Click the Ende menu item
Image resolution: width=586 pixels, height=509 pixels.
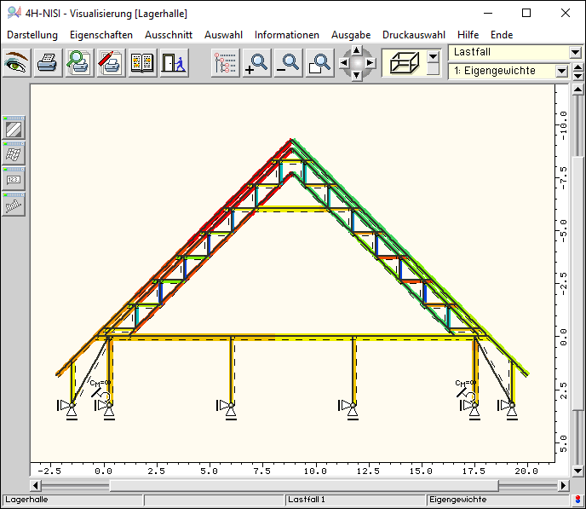pos(502,35)
